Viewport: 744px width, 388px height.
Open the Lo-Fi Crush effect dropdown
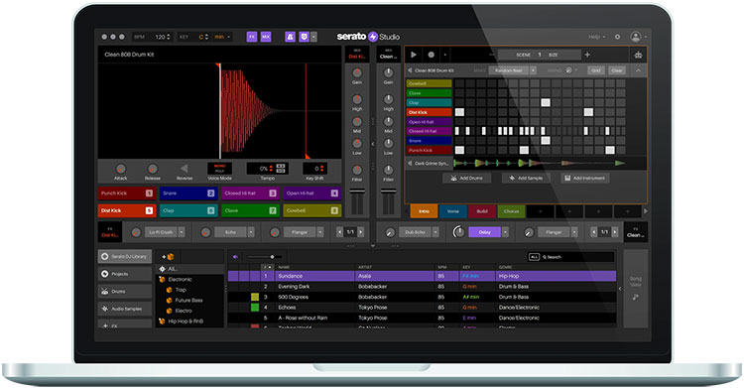pos(182,232)
